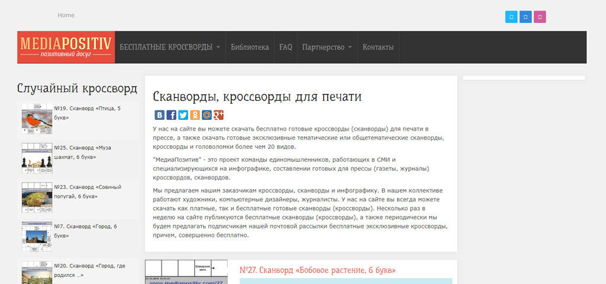Open the FAQ menu item
This screenshot has height=284, width=606.
[286, 47]
